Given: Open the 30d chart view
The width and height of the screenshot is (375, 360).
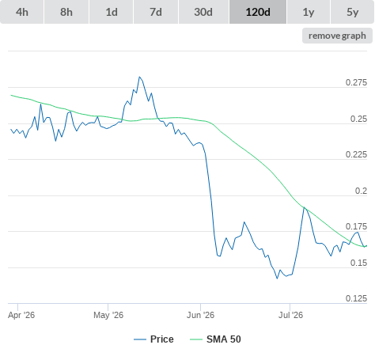Looking at the screenshot, I should [x=203, y=12].
